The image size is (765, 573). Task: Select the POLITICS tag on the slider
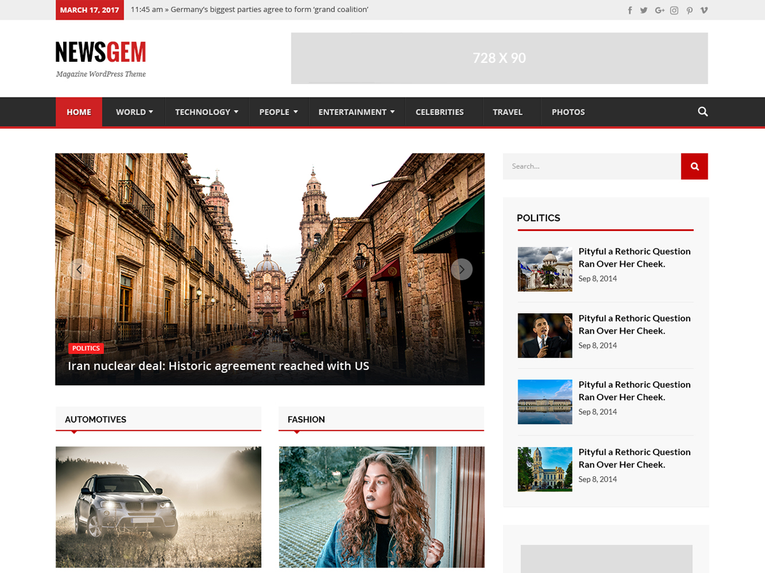pos(85,348)
